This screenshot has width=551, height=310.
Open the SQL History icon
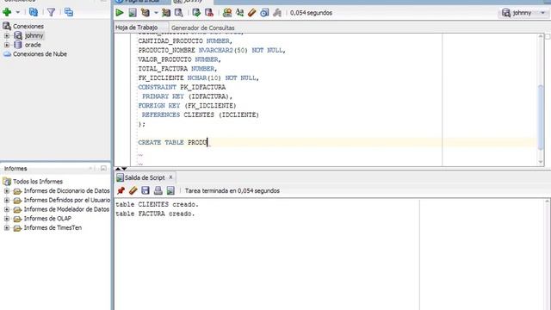click(264, 13)
